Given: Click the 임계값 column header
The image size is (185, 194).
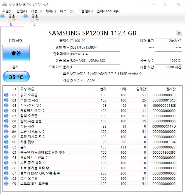Looking at the screenshot, I should pyautogui.click(x=138, y=89).
